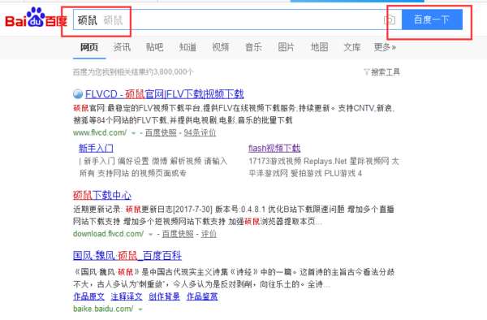Go to the 知道 tab
The image size is (487, 320).
[x=187, y=47]
